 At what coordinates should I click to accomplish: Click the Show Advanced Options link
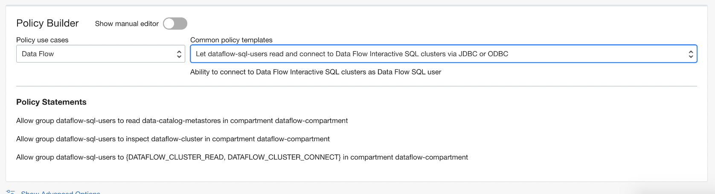coord(61,193)
